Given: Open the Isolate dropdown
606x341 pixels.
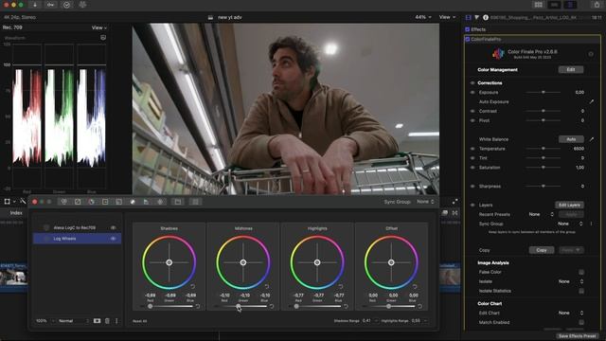Looking at the screenshot, I should point(571,281).
